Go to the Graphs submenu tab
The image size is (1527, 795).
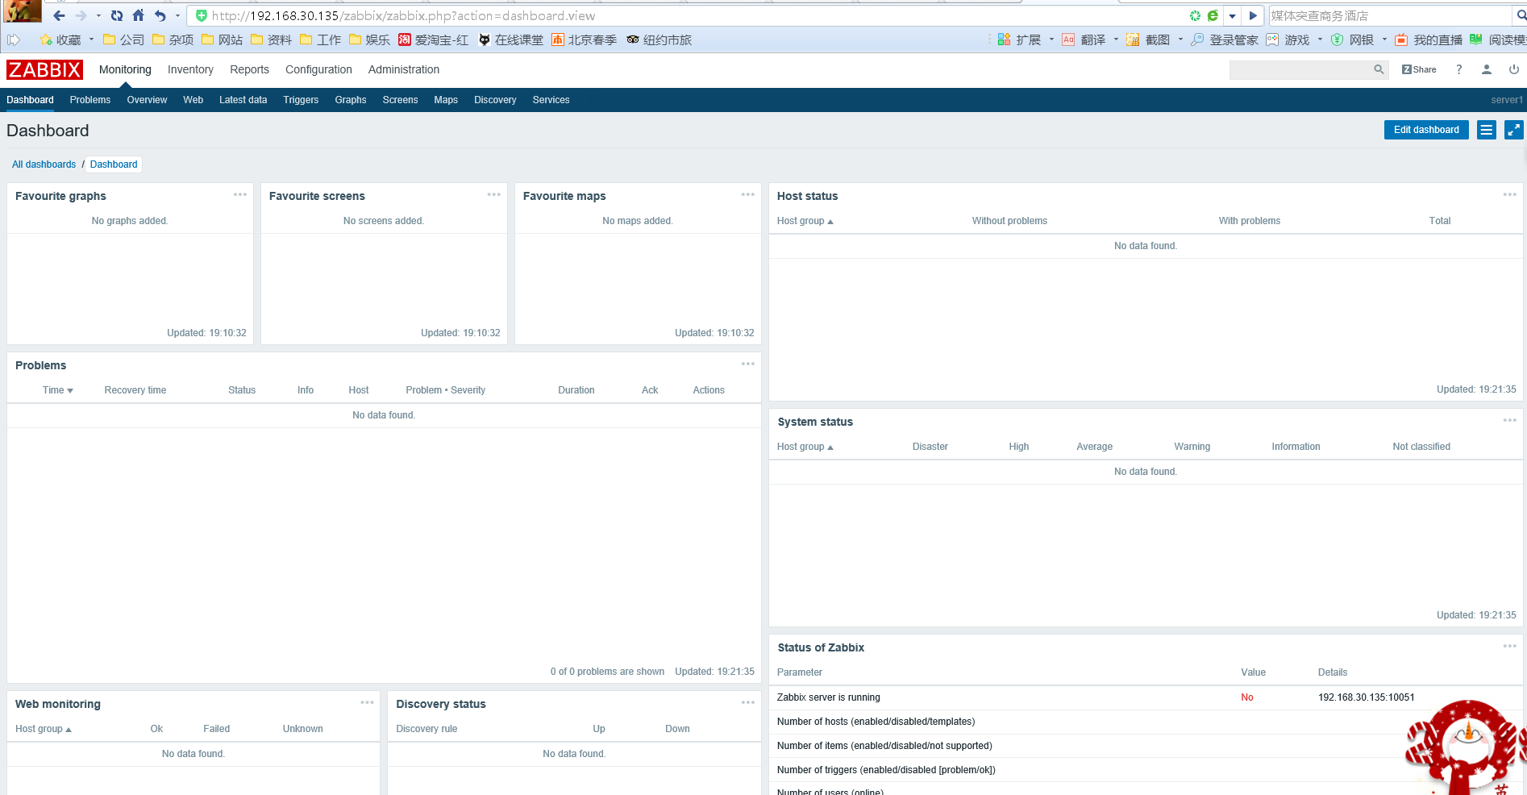pyautogui.click(x=351, y=100)
